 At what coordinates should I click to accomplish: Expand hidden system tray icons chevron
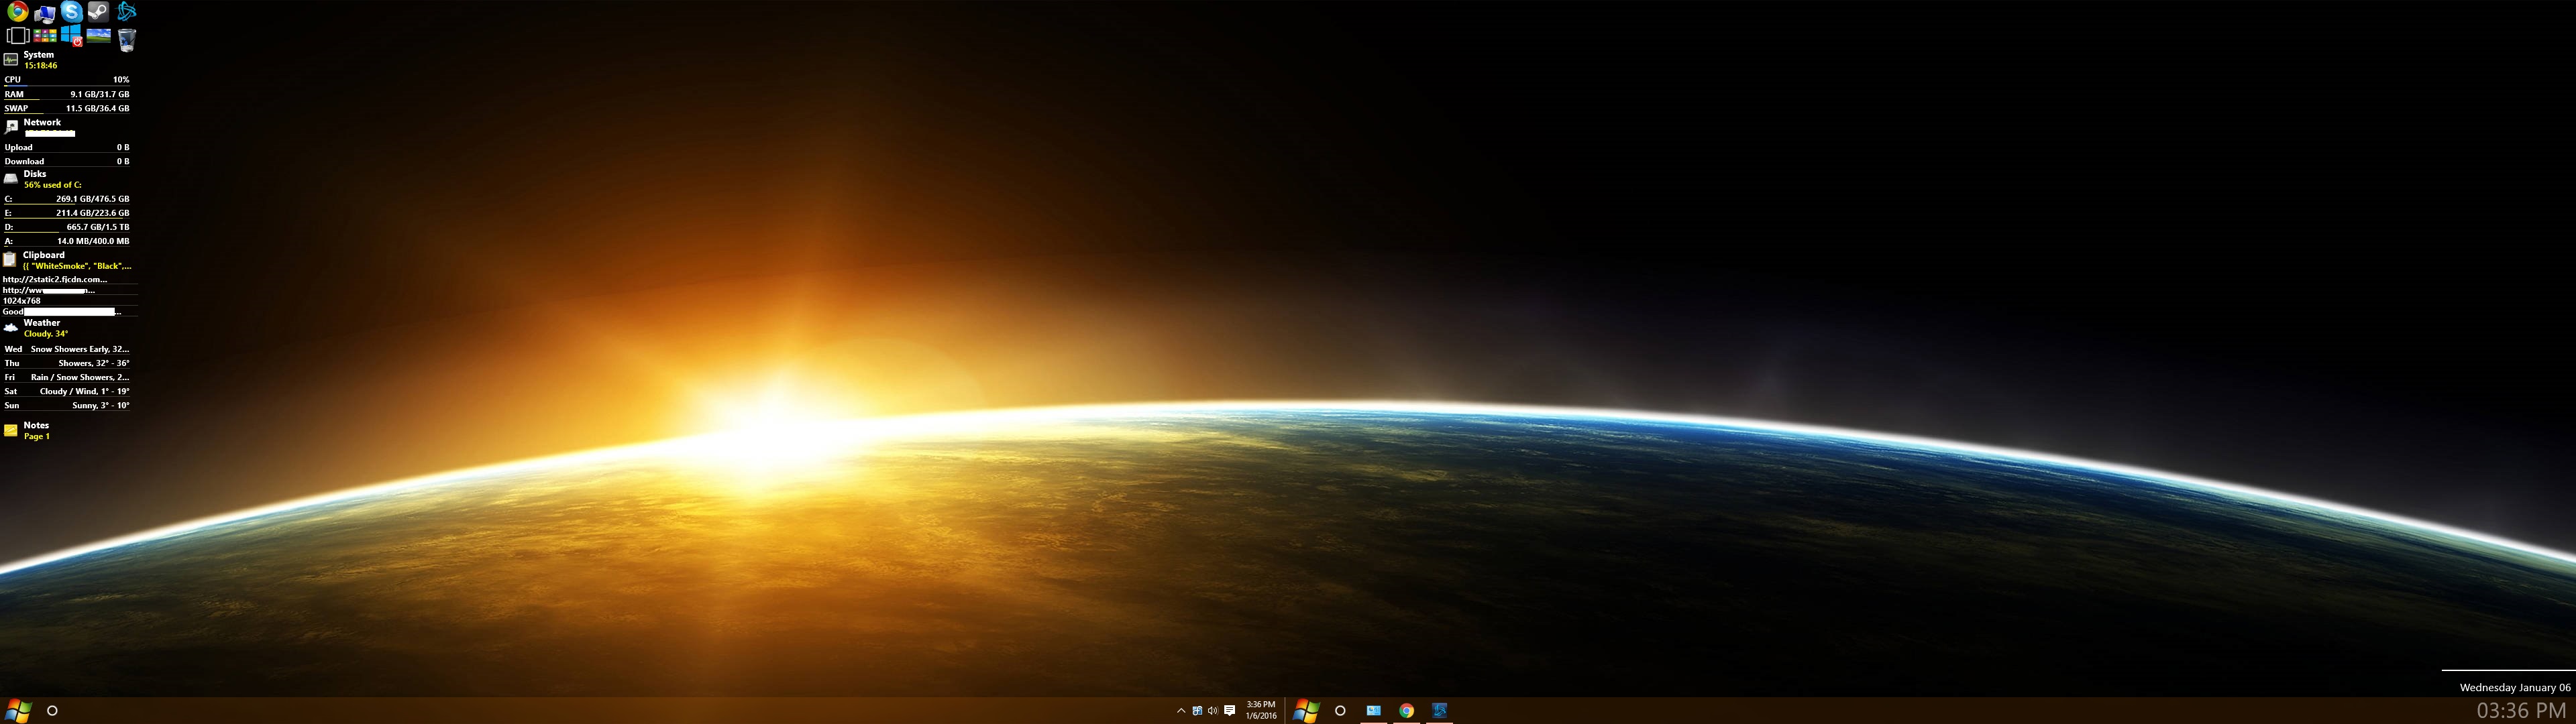(x=1181, y=711)
